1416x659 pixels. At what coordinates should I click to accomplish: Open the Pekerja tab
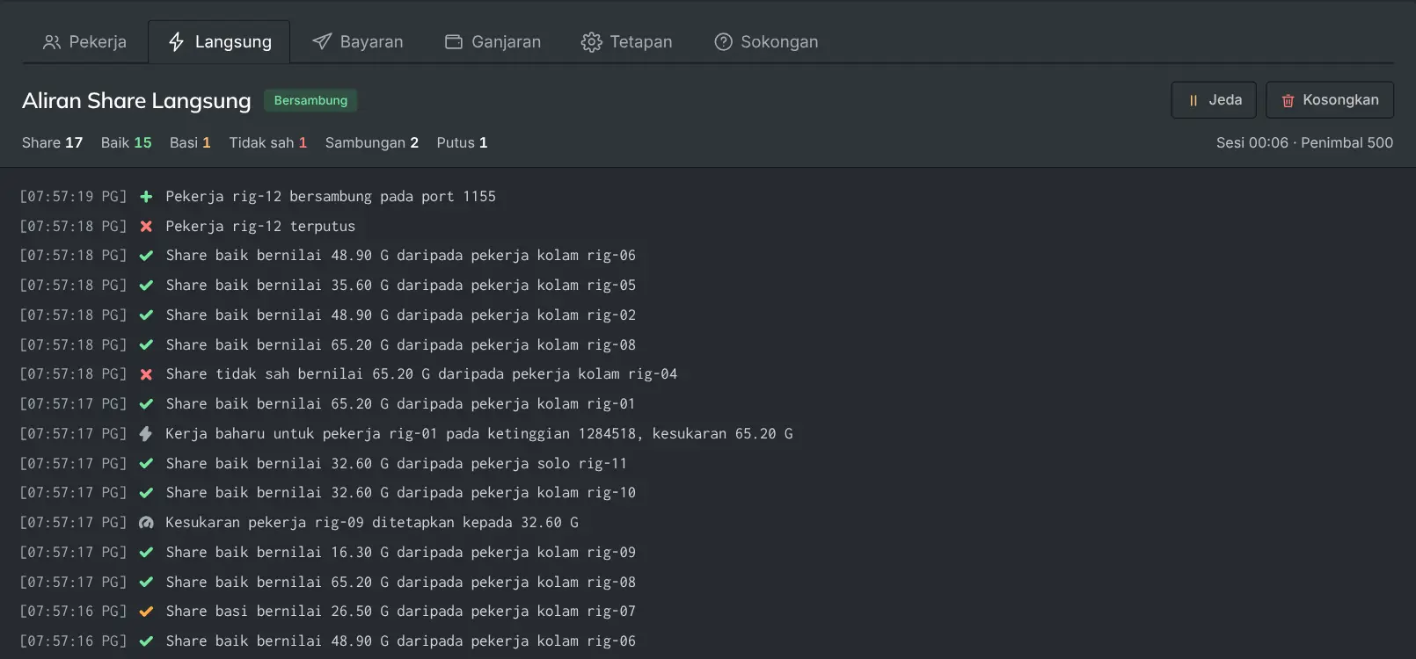pyautogui.click(x=85, y=42)
